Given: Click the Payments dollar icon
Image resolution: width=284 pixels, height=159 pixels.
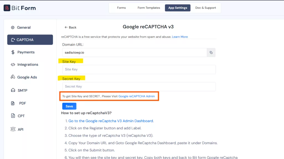Looking at the screenshot, I should pyautogui.click(x=13, y=52).
